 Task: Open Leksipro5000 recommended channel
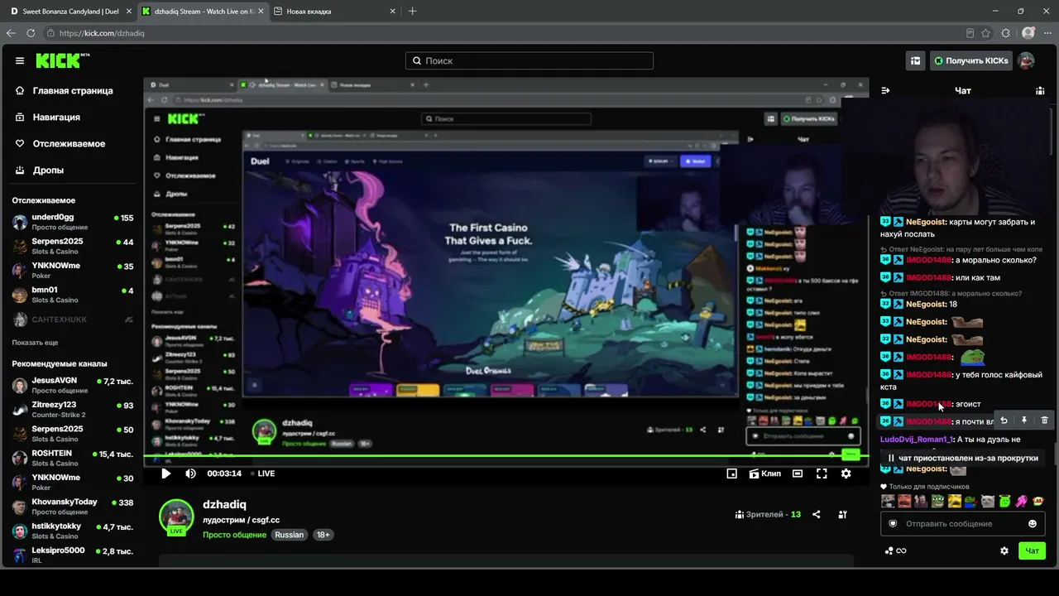[x=73, y=555]
